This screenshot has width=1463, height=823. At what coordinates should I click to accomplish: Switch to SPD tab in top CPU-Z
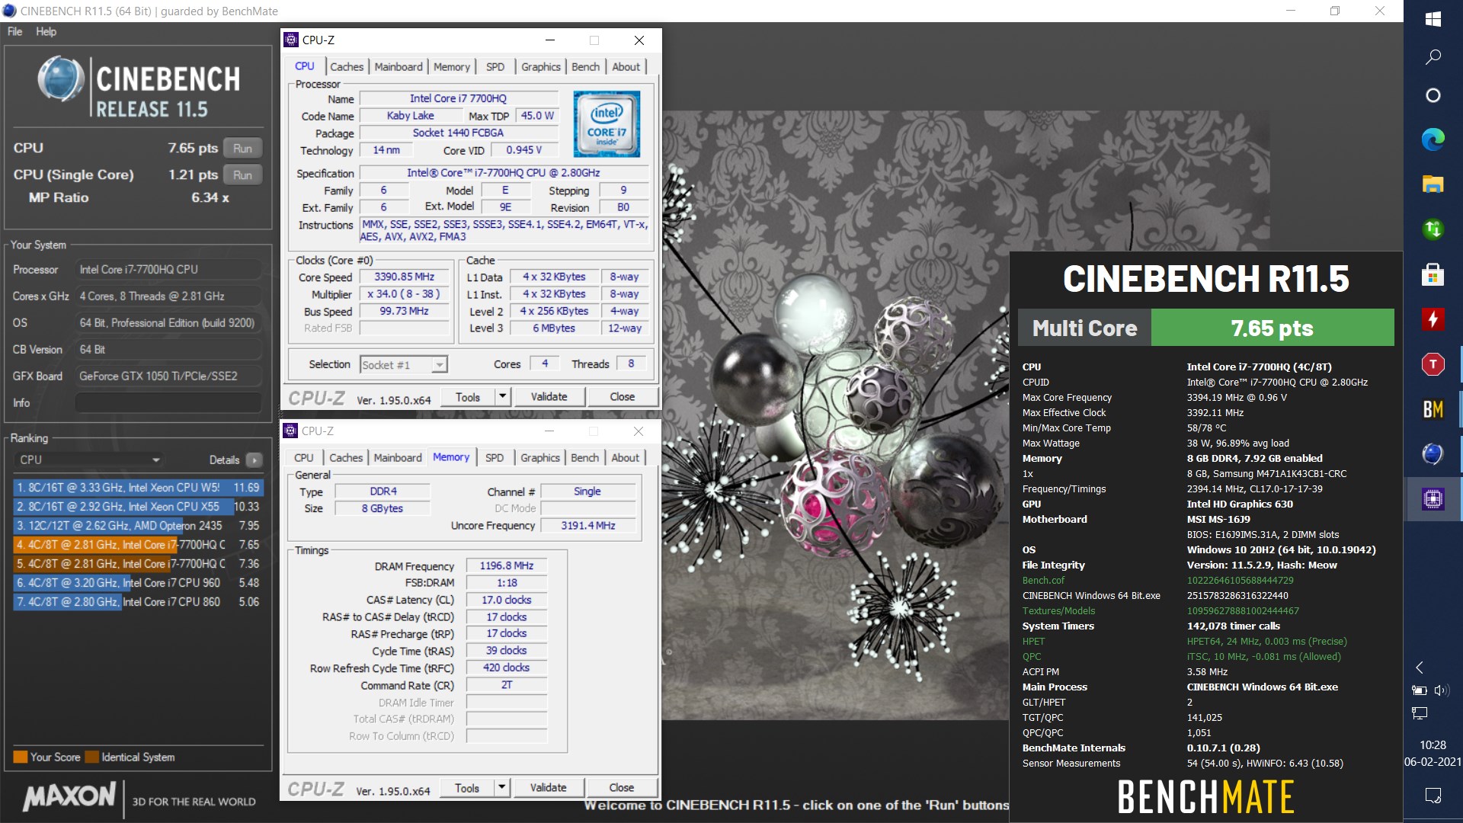pyautogui.click(x=495, y=66)
